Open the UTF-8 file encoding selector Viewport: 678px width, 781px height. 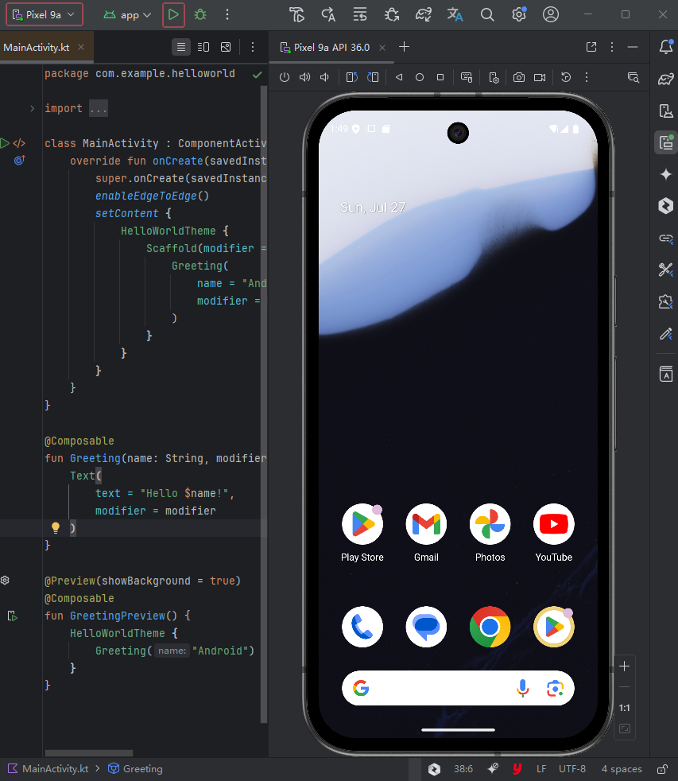572,768
